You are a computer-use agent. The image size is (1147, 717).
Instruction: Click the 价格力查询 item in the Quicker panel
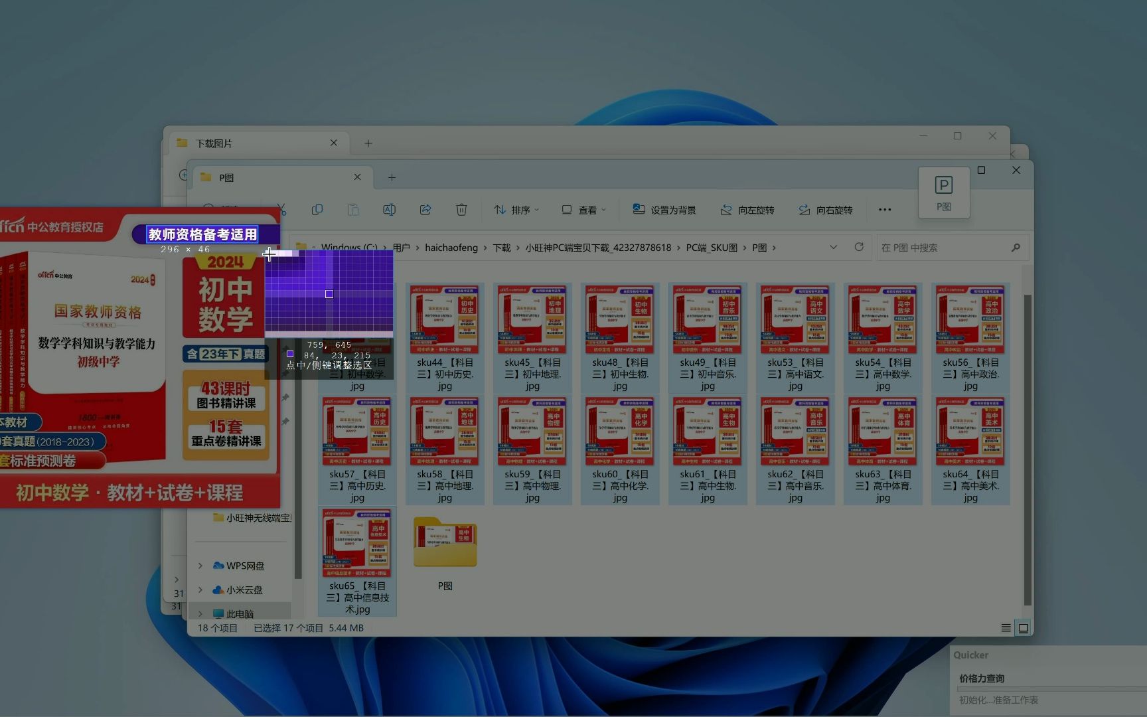pyautogui.click(x=982, y=678)
